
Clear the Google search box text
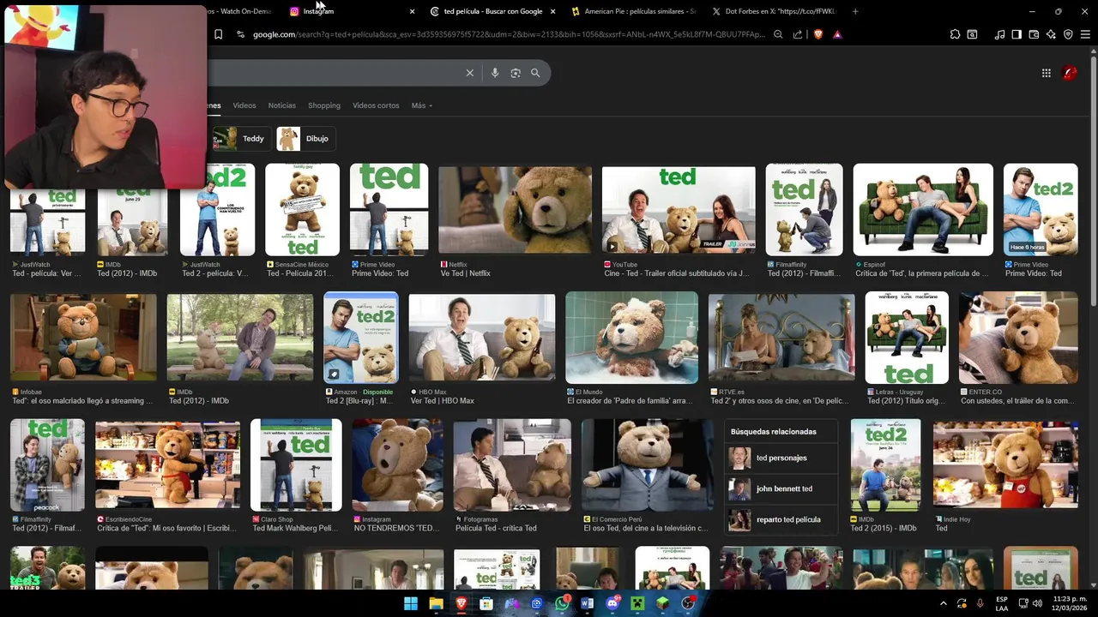coord(469,73)
